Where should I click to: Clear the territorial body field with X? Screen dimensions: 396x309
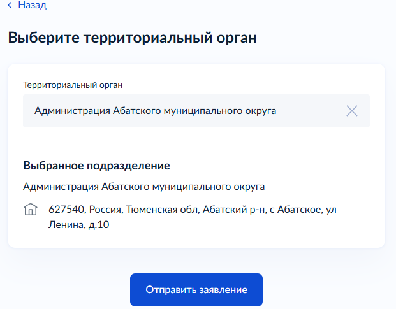[x=351, y=111]
